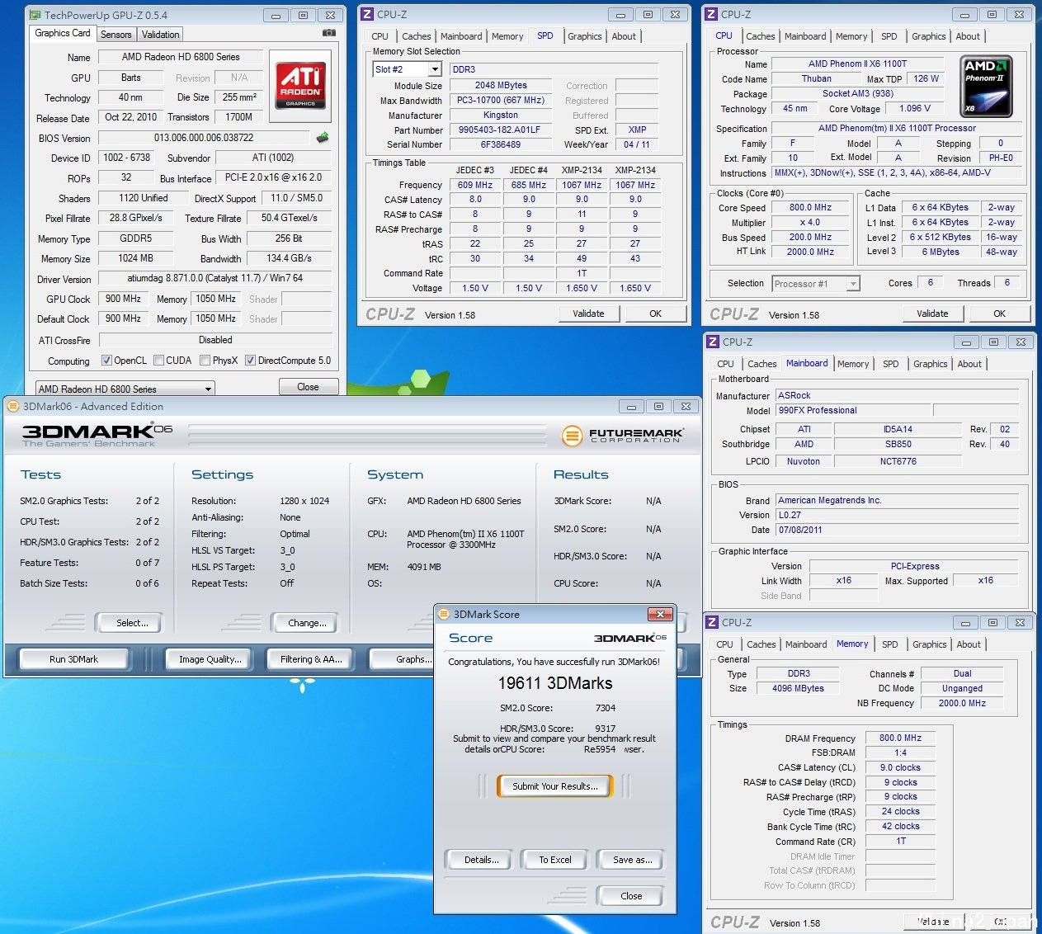Toggle the PhysX checkbox in GPU-Z

tap(205, 361)
